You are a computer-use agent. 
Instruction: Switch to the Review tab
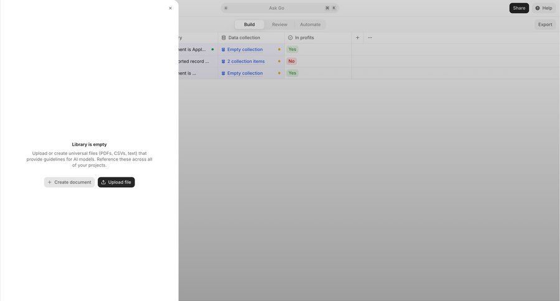(x=279, y=25)
